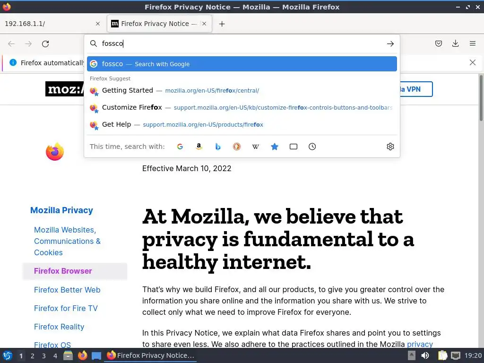Viewport: 484px width, 363px height.
Task: Search this time with Wikipedia
Action: click(x=256, y=147)
